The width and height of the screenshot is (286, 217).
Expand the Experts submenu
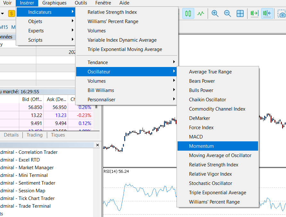point(46,30)
